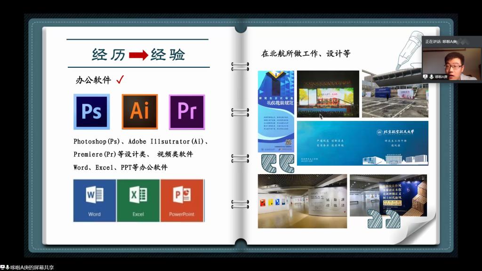Click the red checkmark beside 办公软件
The image size is (482, 271).
120,80
